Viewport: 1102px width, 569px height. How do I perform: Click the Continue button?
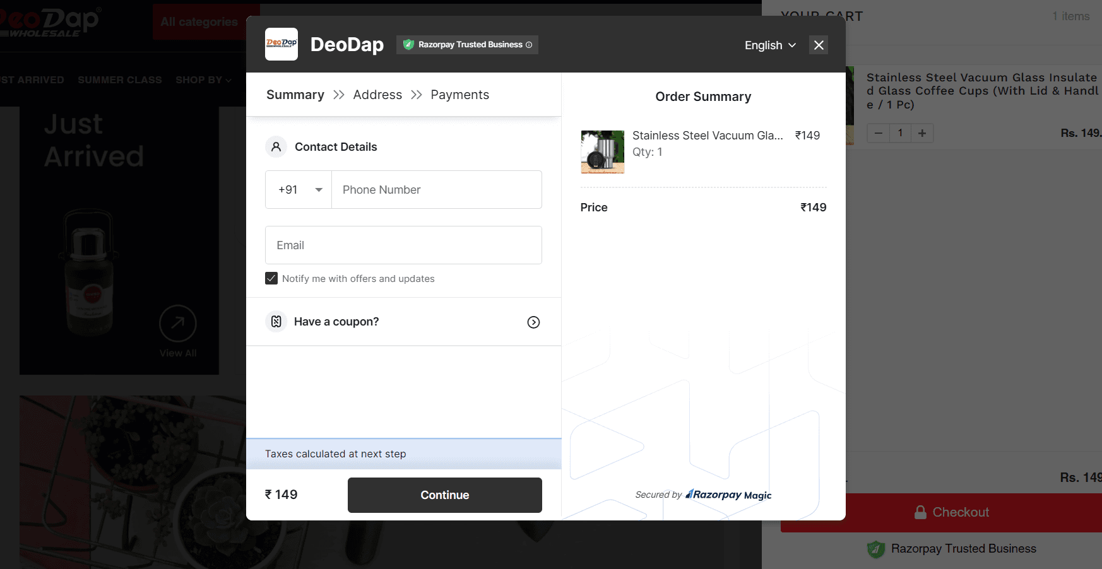pyautogui.click(x=444, y=495)
